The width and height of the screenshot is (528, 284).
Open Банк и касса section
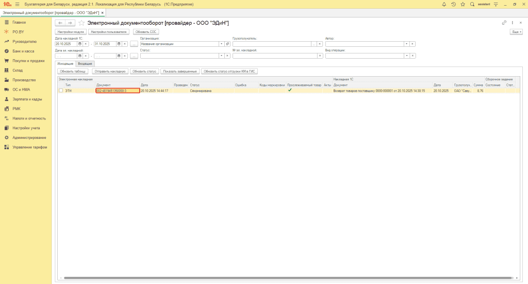coord(23,51)
